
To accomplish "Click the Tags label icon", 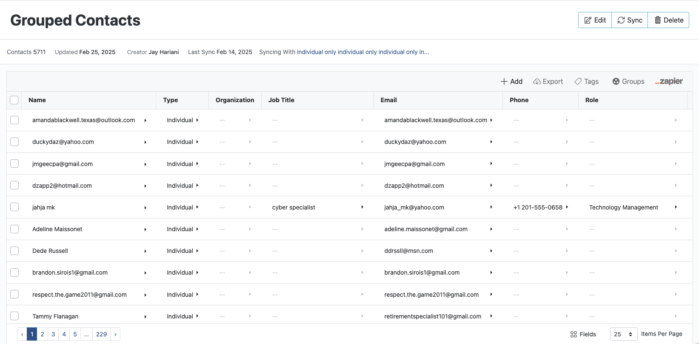I will [x=578, y=81].
